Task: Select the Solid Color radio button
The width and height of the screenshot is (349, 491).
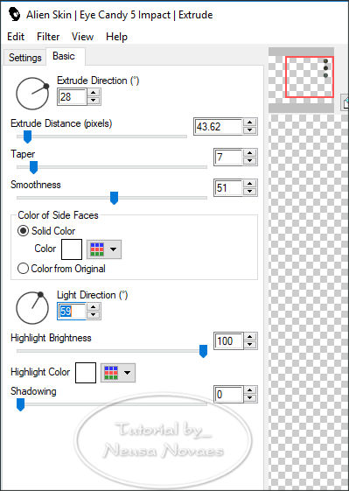Action: pyautogui.click(x=23, y=231)
